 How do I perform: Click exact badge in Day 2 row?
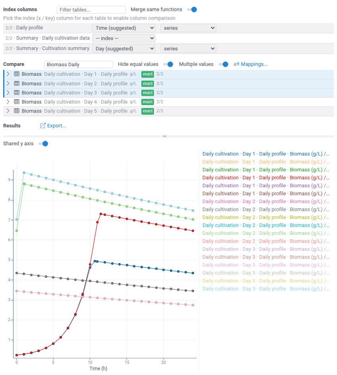click(148, 83)
